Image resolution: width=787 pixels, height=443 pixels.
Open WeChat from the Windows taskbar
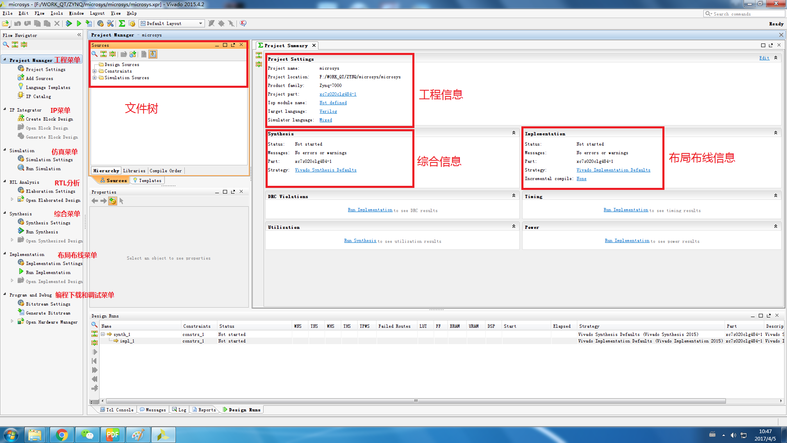point(87,435)
